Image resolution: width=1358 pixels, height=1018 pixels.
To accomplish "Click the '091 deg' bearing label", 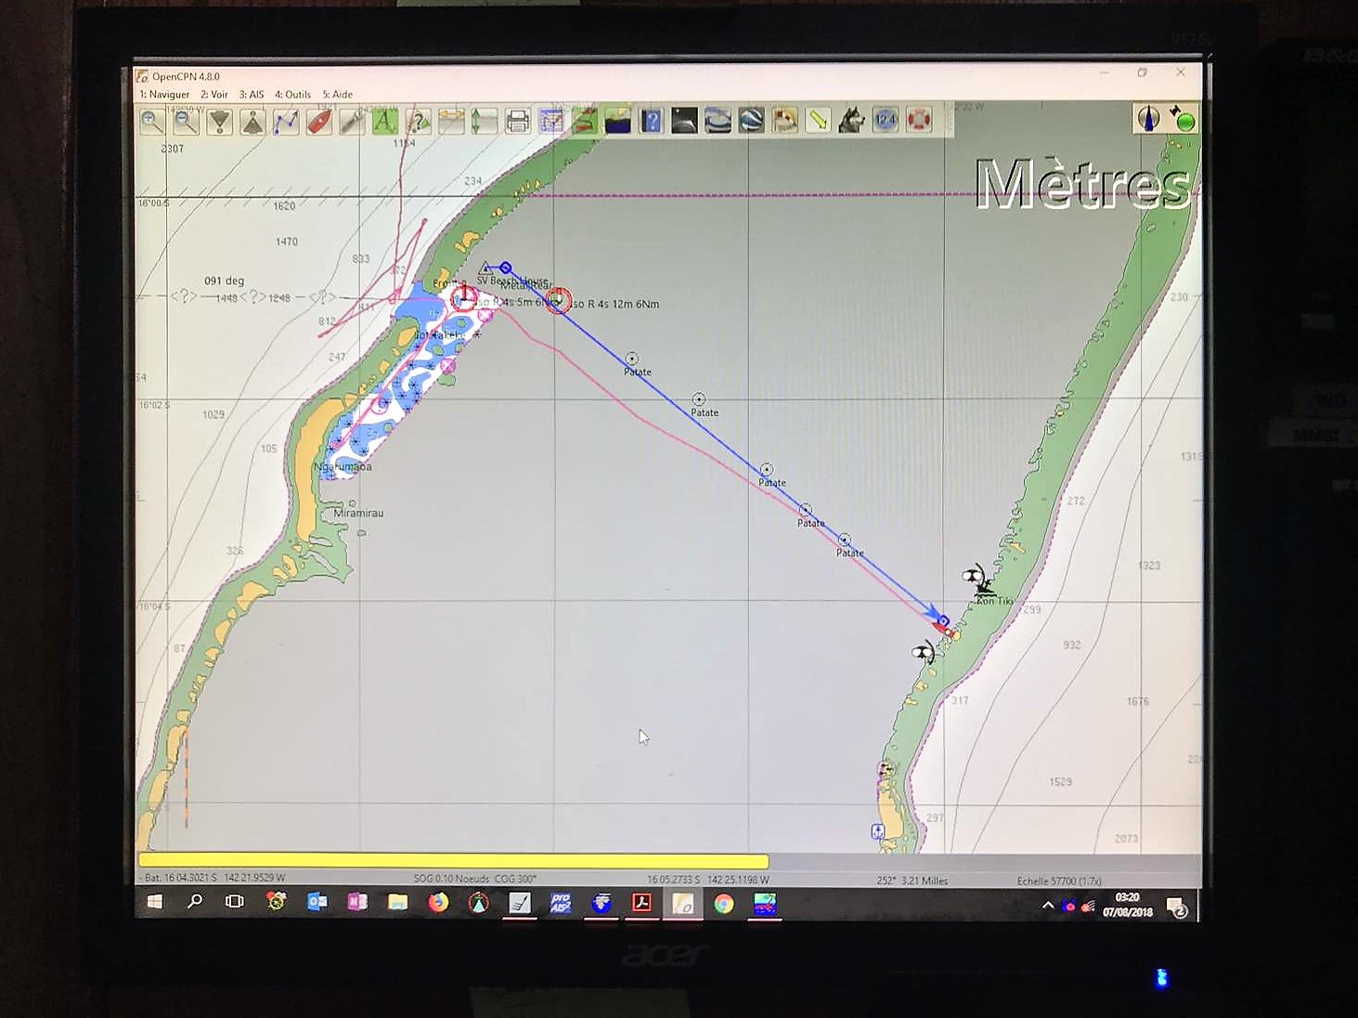I will pos(224,281).
